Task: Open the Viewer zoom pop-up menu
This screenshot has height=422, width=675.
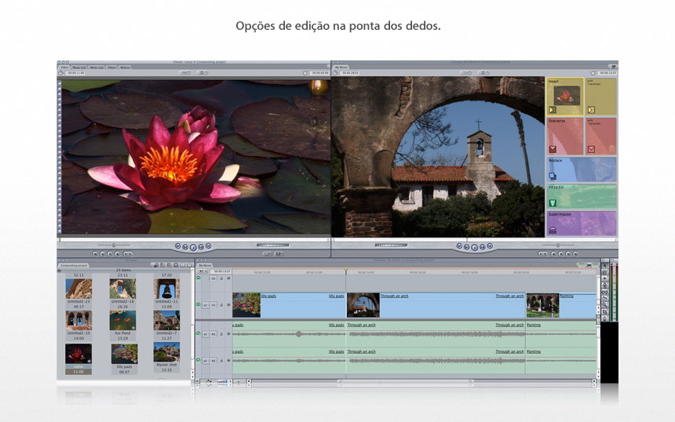Action: tap(185, 73)
